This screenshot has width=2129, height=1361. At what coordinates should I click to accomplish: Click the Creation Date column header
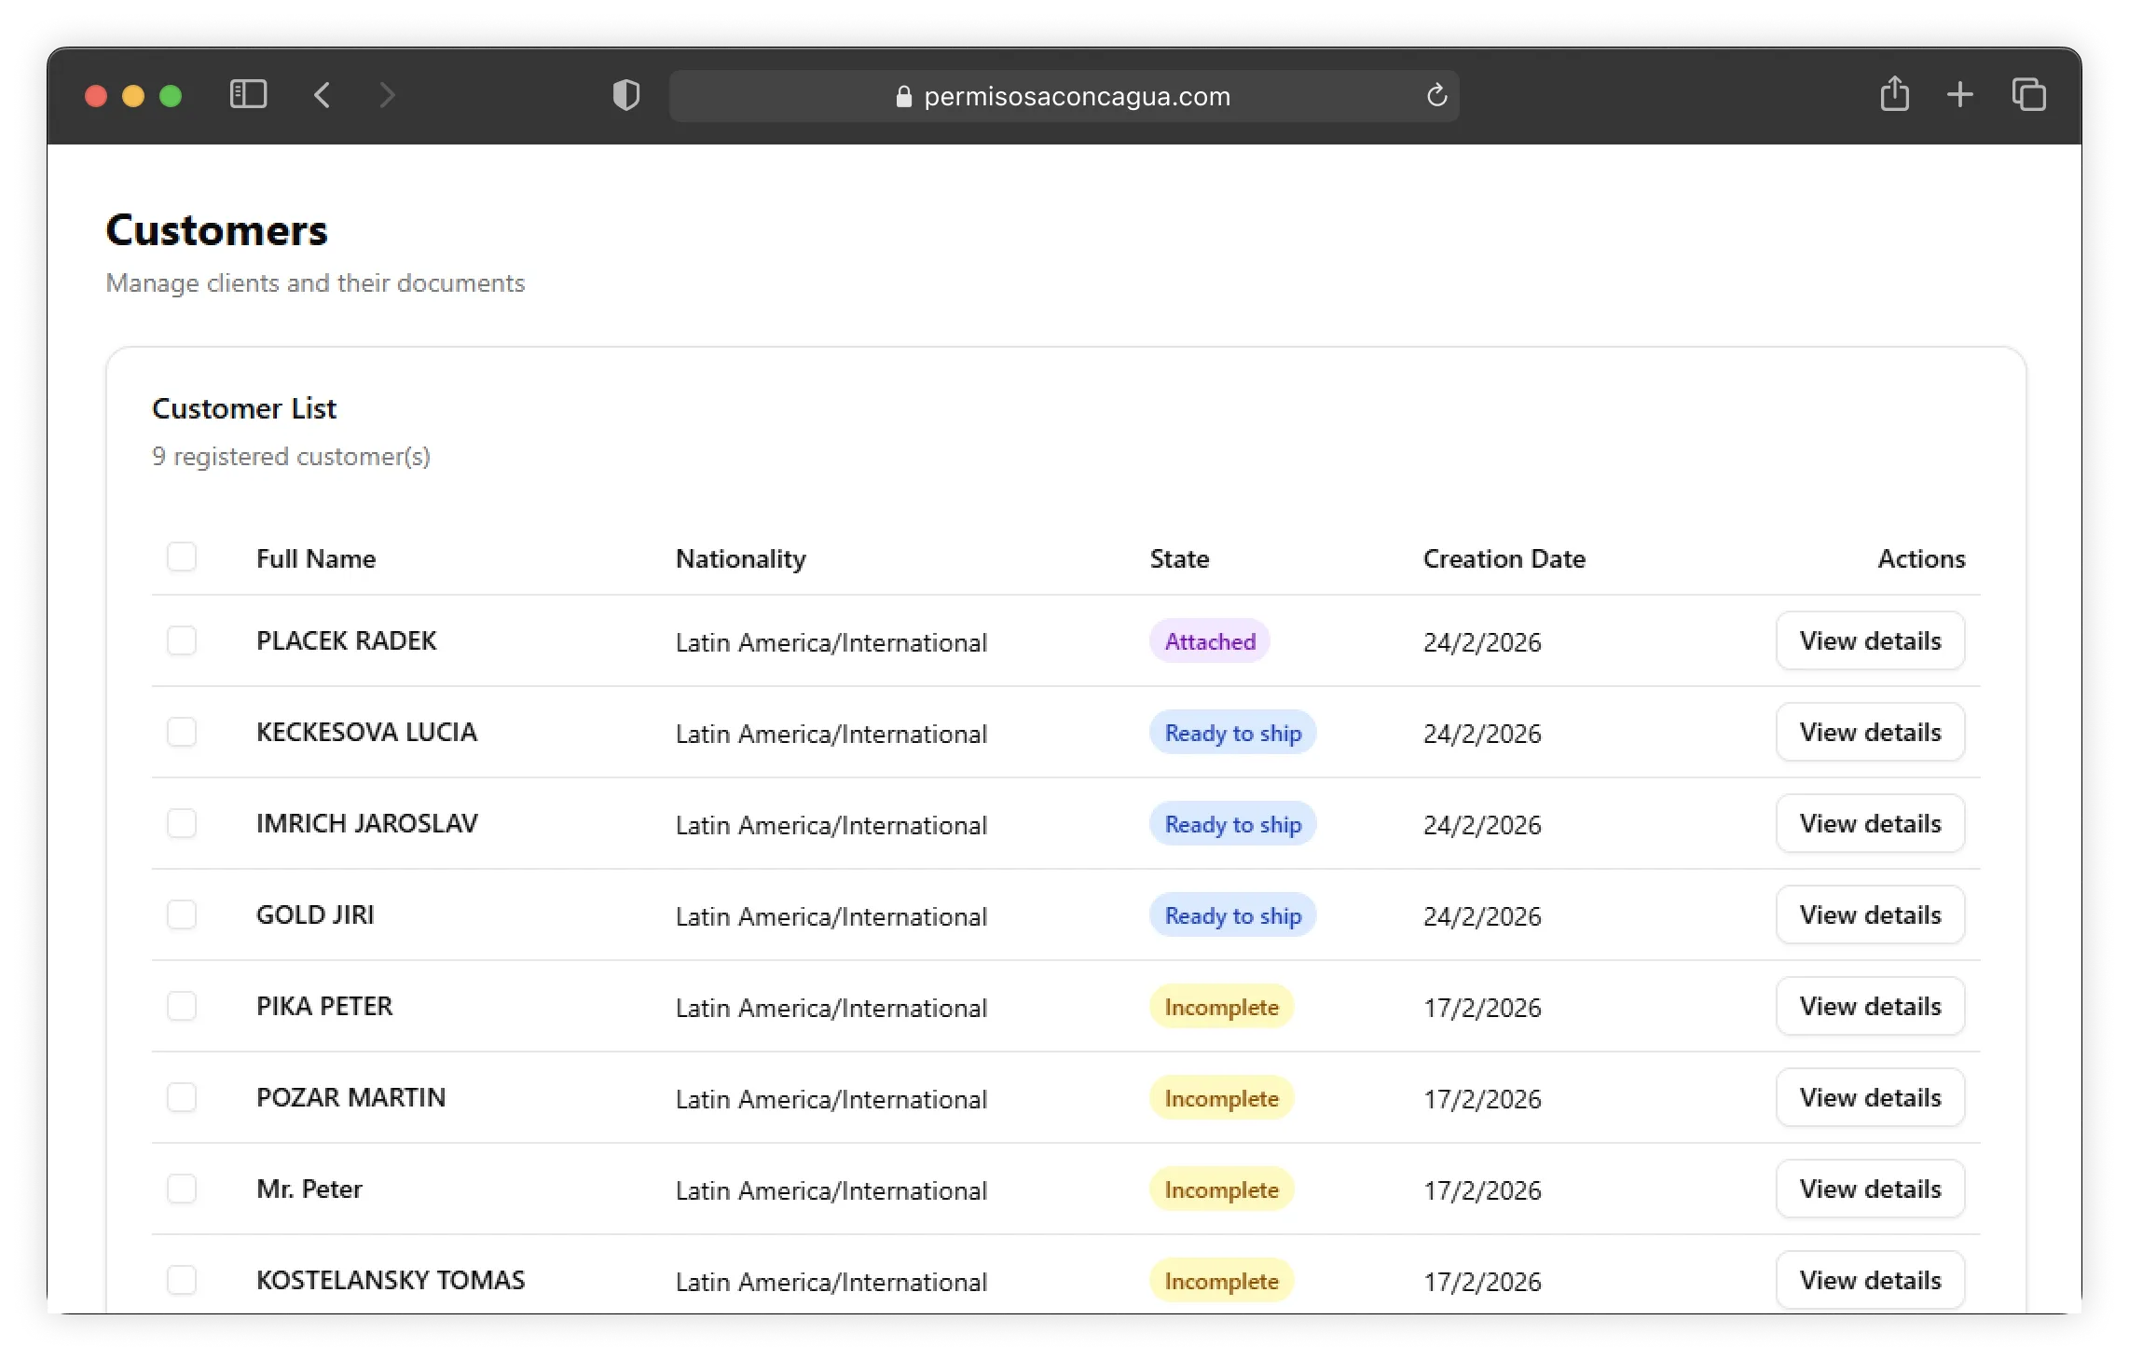[1504, 558]
